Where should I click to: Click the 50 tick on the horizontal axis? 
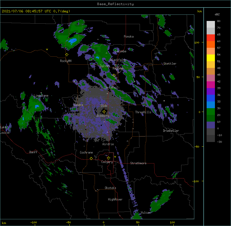138,222
